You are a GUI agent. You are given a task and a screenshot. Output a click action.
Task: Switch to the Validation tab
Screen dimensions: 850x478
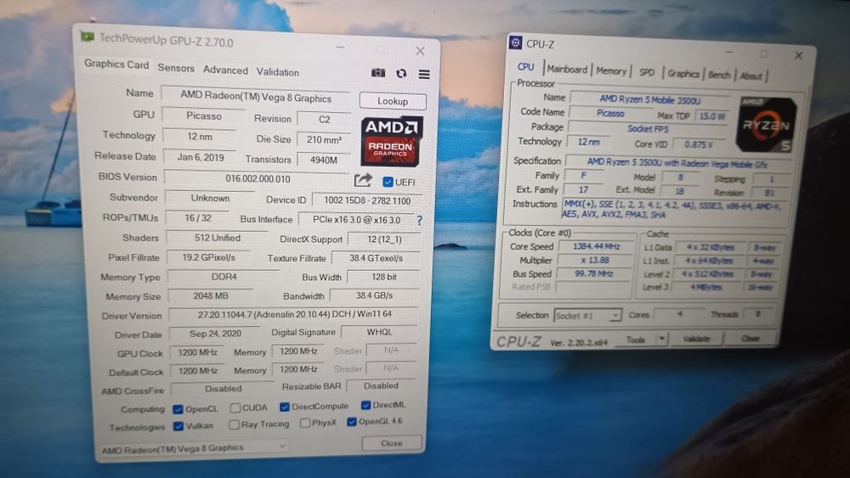278,72
